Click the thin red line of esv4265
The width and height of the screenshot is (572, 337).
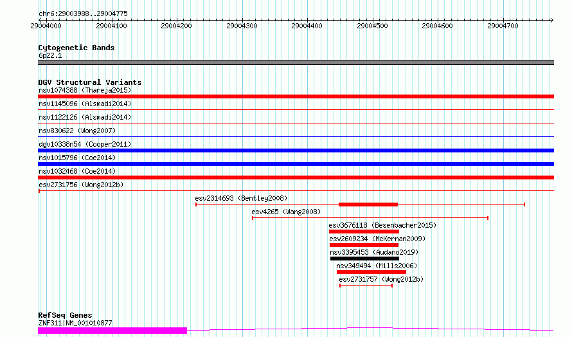click(x=370, y=218)
